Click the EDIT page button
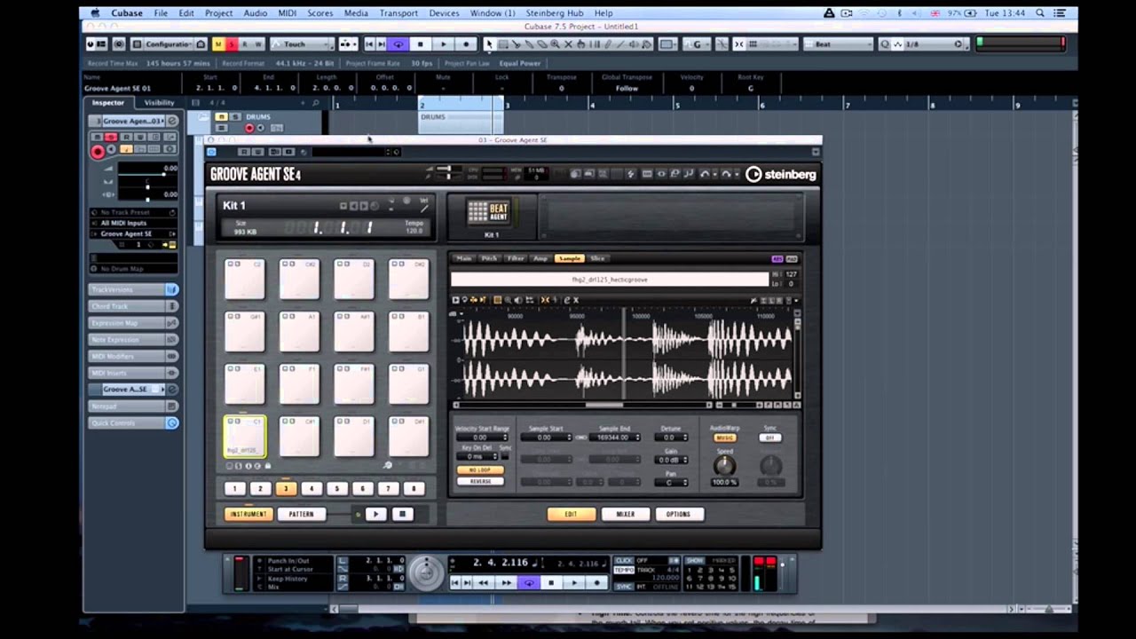Image resolution: width=1136 pixels, height=639 pixels. pos(572,514)
